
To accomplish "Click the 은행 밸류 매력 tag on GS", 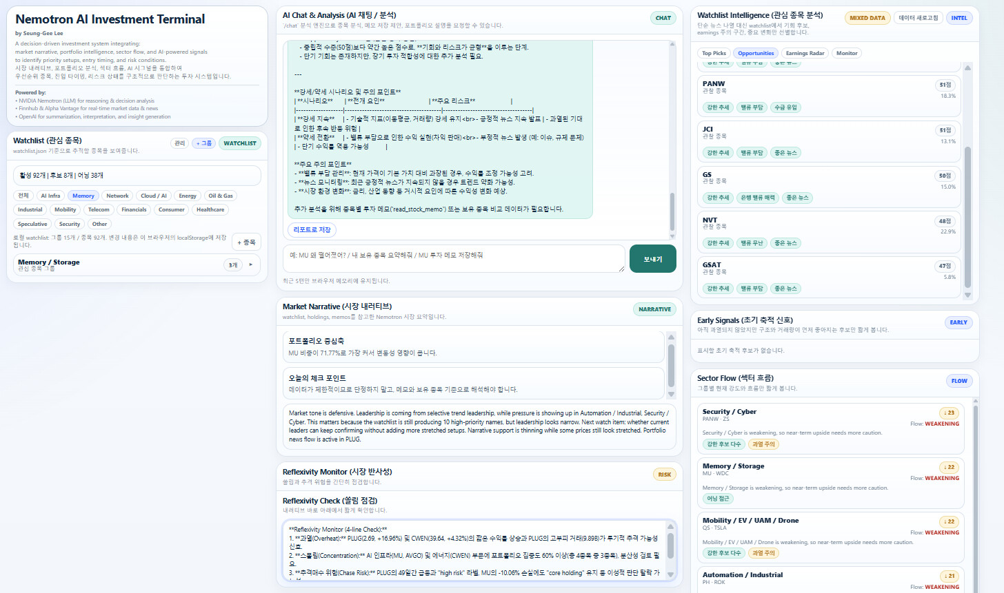I will coord(758,198).
